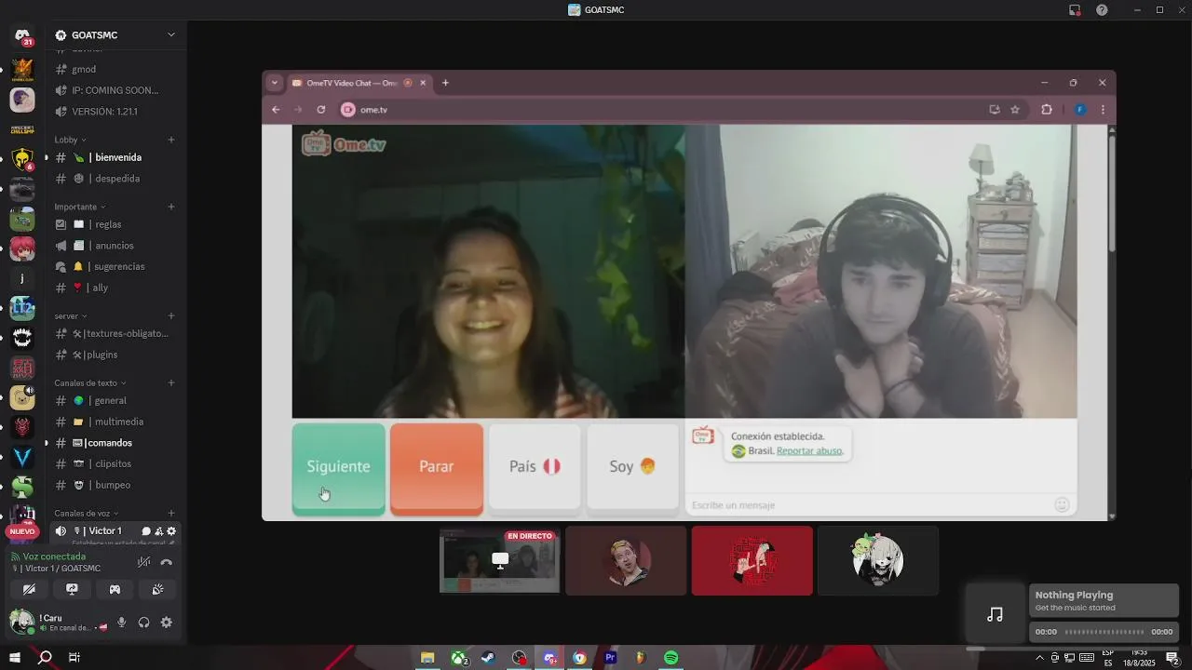The image size is (1192, 670).
Task: Open Discord user settings gear
Action: pyautogui.click(x=167, y=623)
